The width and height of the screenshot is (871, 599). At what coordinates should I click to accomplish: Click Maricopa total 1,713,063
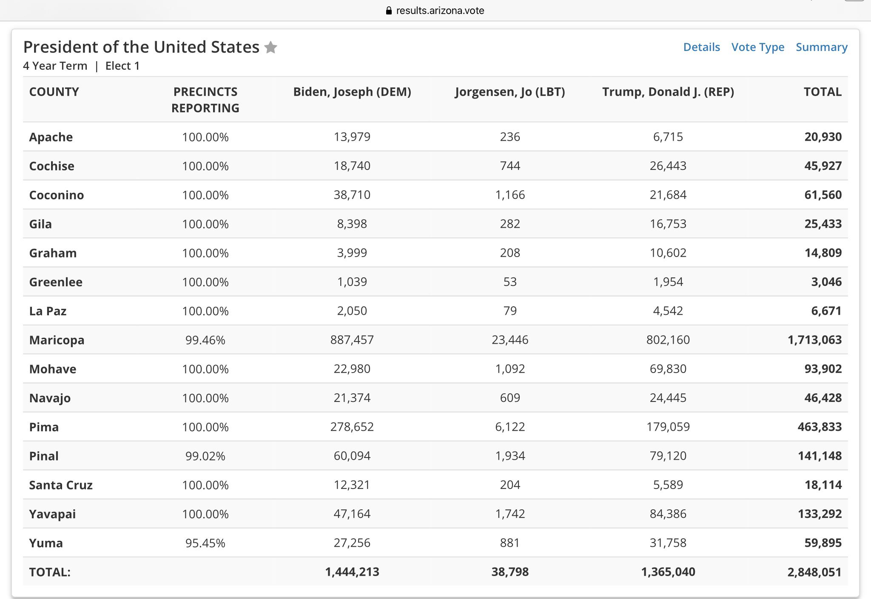click(x=814, y=340)
